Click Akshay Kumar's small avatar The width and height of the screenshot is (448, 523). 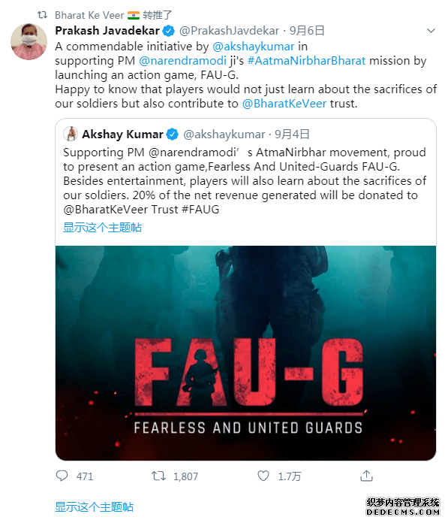(x=71, y=134)
